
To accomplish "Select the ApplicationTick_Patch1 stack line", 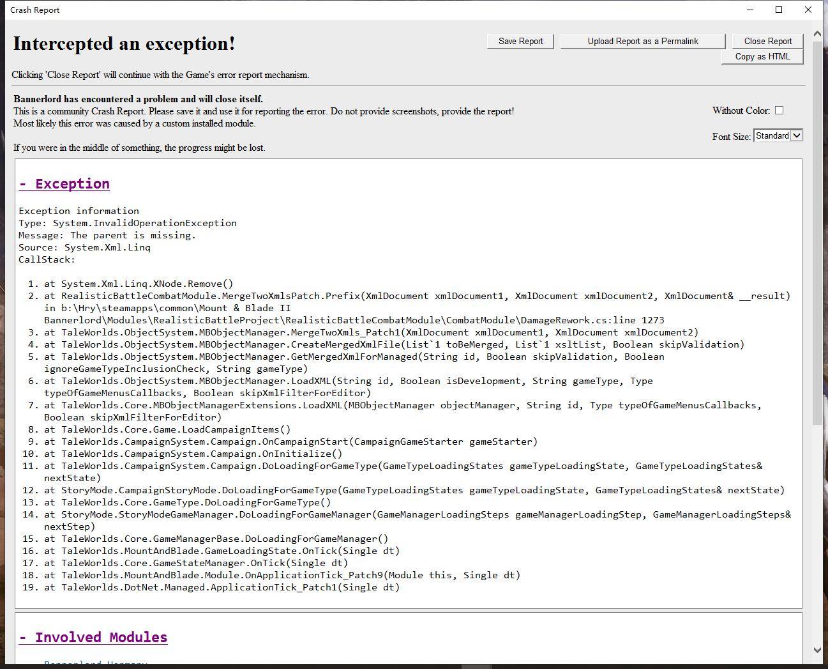I will pyautogui.click(x=222, y=587).
